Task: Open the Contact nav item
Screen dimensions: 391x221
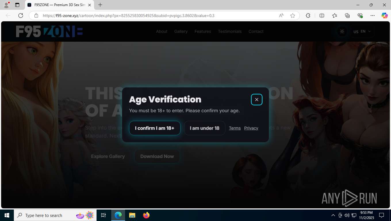Action: coord(256,31)
